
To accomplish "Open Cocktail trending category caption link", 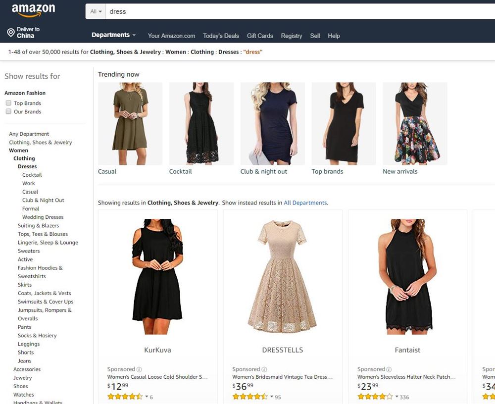I will pos(180,171).
